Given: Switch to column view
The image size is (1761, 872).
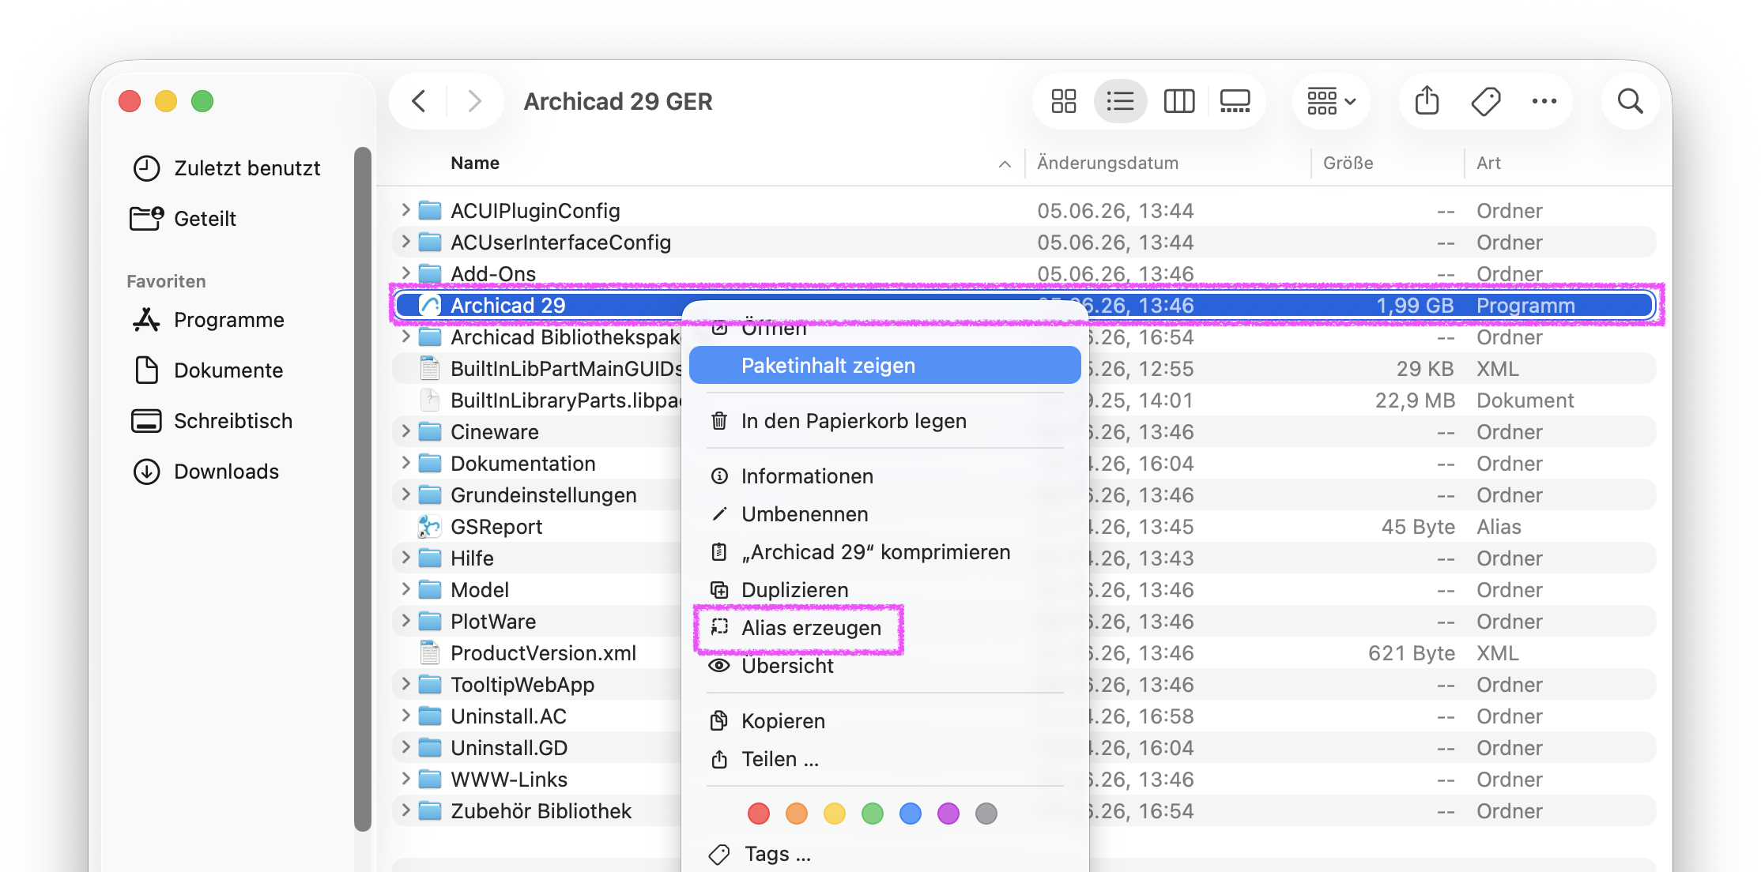Looking at the screenshot, I should coord(1178,101).
